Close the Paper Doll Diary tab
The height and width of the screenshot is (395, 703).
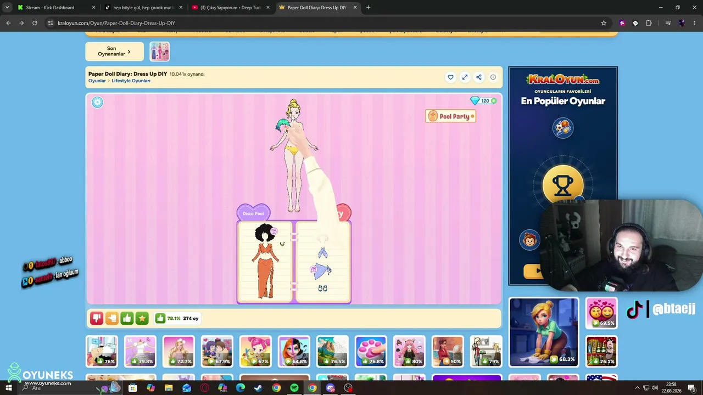click(x=355, y=8)
